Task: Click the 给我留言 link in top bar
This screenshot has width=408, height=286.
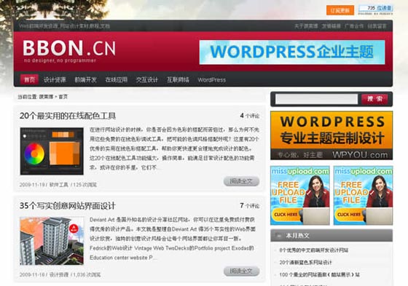Action: click(377, 26)
